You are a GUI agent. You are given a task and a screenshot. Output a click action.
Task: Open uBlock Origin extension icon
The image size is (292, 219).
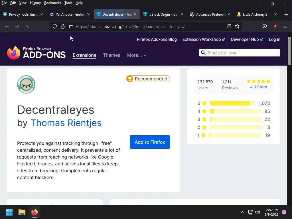click(x=275, y=26)
